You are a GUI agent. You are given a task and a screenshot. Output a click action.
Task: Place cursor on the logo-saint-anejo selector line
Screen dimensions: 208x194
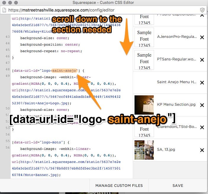coord(48,70)
